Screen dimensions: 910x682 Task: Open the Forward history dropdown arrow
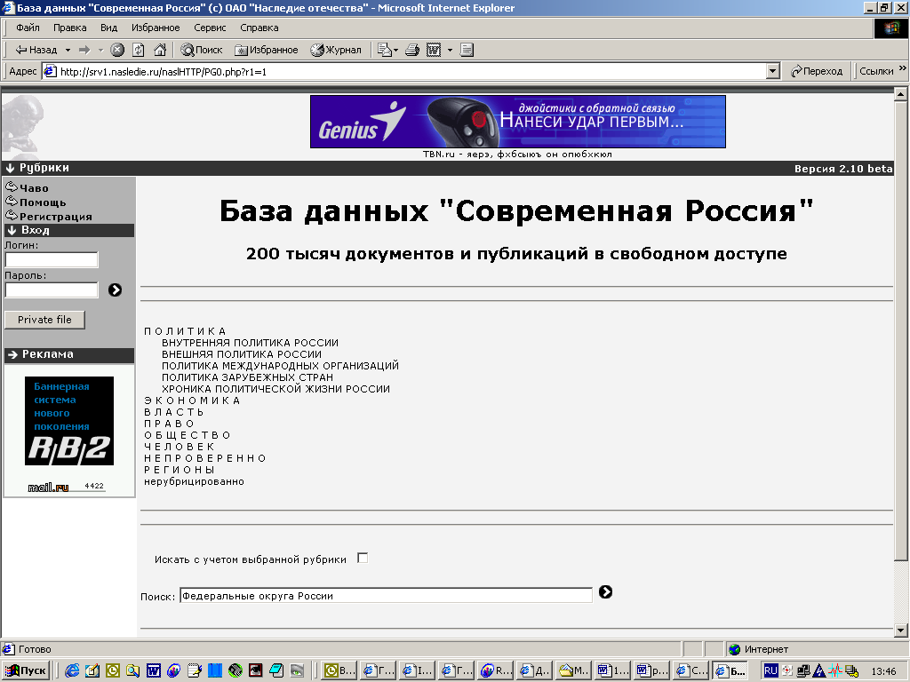coord(101,50)
